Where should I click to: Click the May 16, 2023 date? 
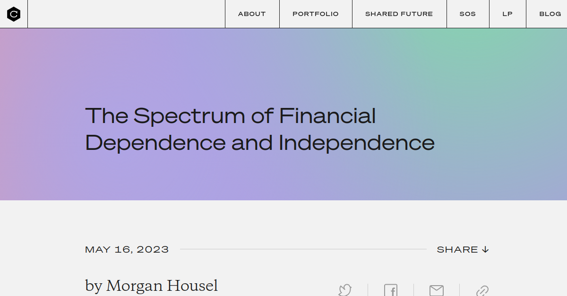(127, 250)
